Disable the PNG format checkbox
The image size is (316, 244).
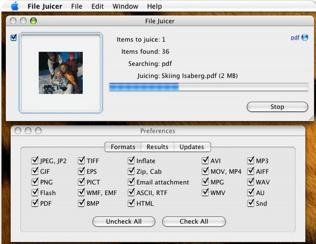[35, 182]
